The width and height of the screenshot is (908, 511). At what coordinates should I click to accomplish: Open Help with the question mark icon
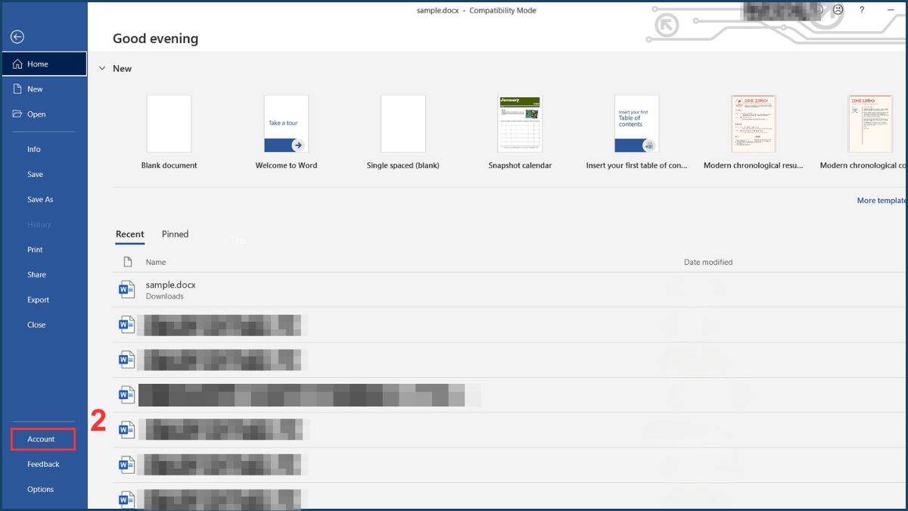point(861,10)
